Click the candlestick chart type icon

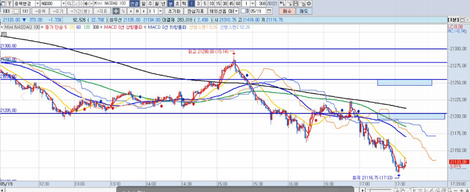pyautogui.click(x=282, y=4)
